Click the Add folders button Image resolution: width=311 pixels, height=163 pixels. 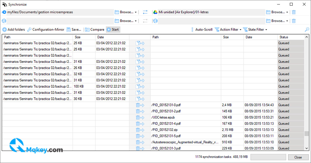[14, 30]
